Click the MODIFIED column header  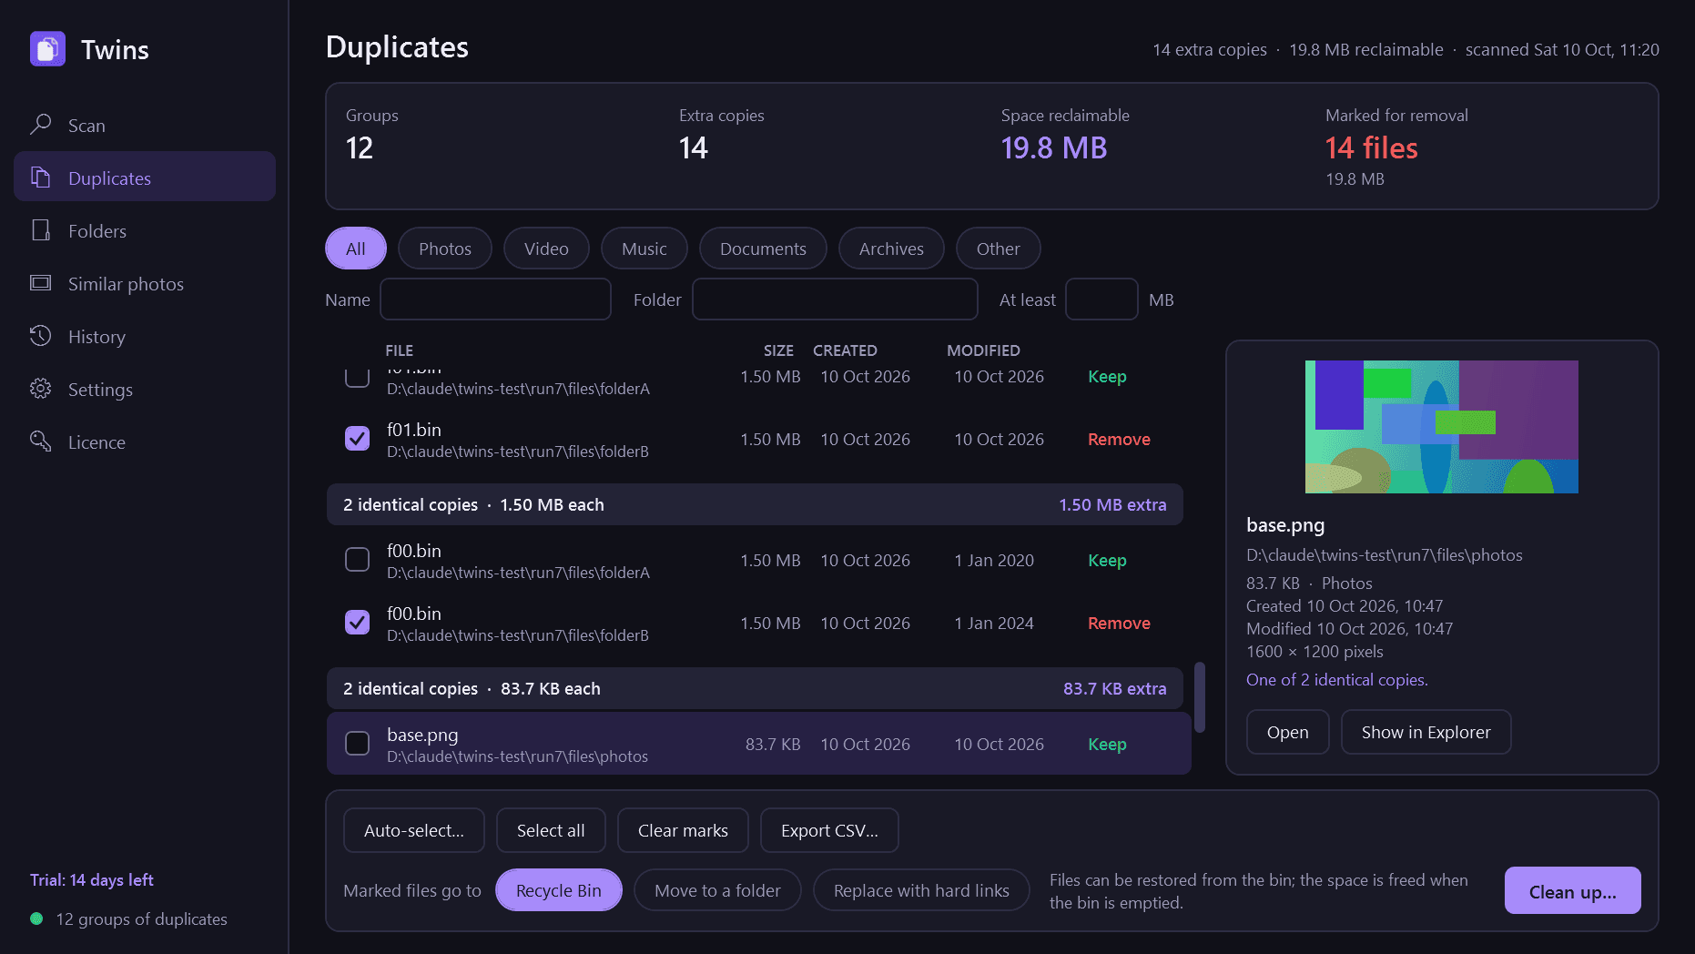pos(983,350)
